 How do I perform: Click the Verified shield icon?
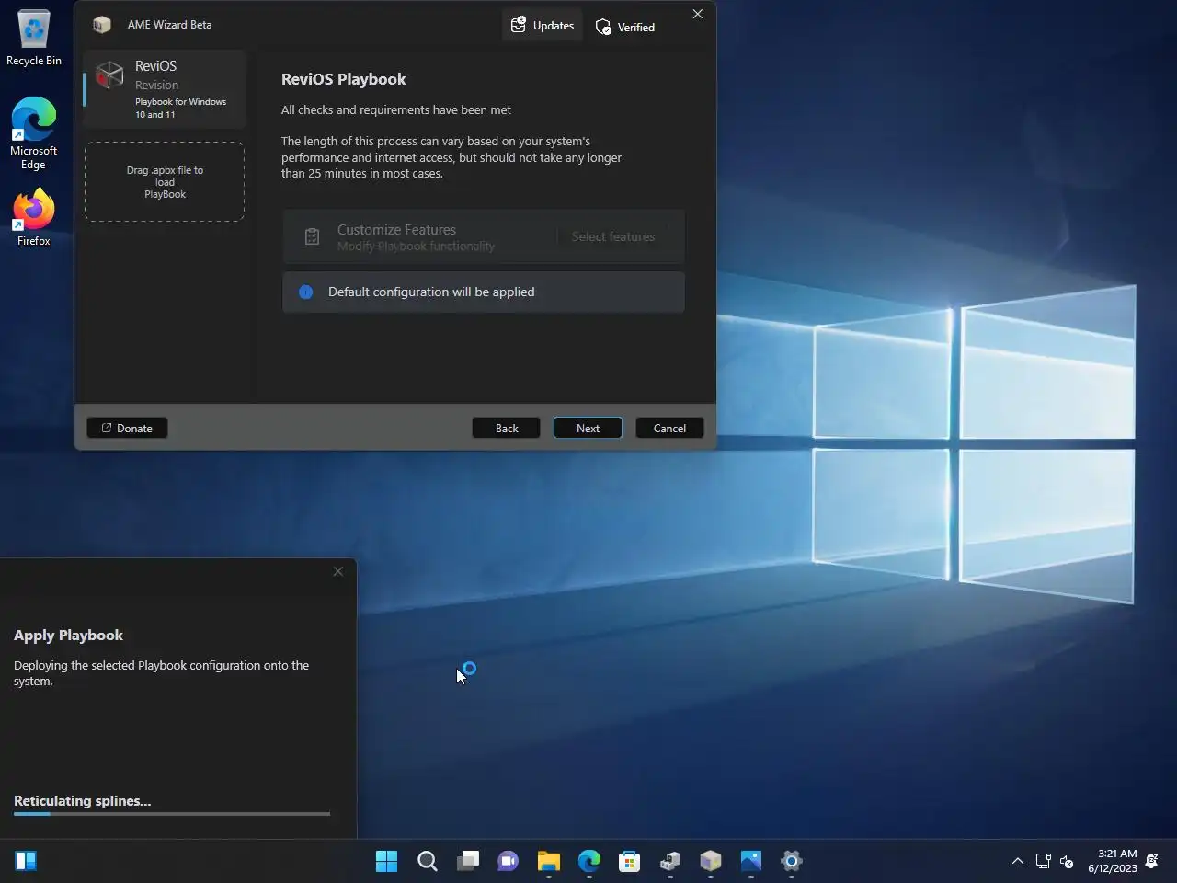tap(603, 27)
